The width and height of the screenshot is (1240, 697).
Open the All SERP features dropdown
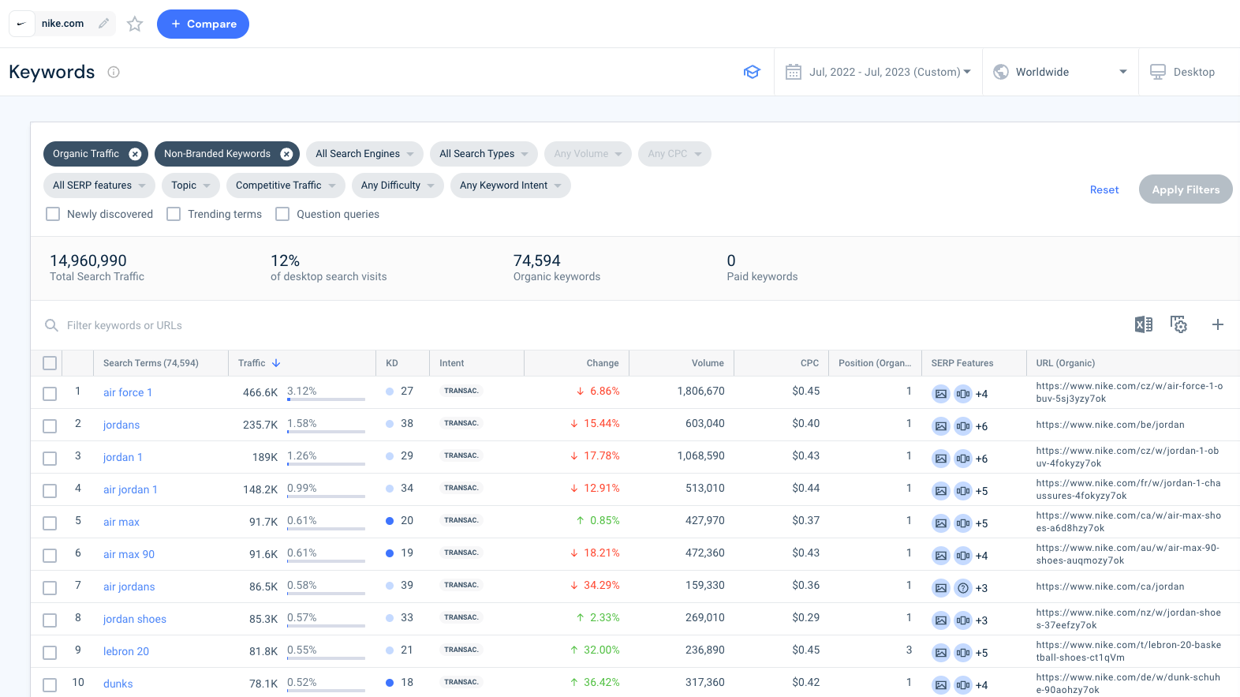pyautogui.click(x=99, y=185)
